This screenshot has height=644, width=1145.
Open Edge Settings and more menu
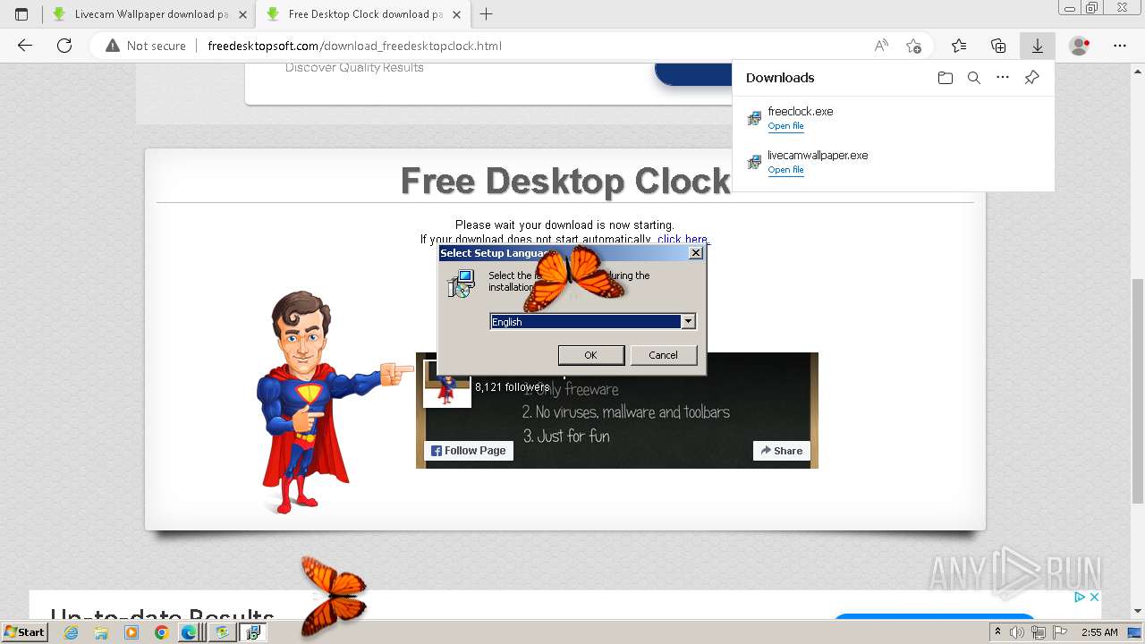point(1120,46)
